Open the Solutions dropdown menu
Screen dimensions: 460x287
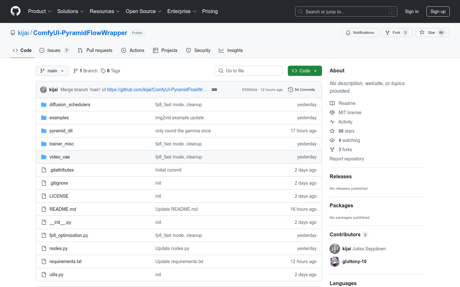71,11
